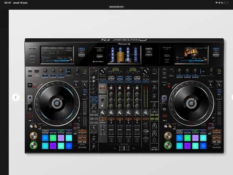Tap the pioneerdj.com address bar

[x=116, y=7]
